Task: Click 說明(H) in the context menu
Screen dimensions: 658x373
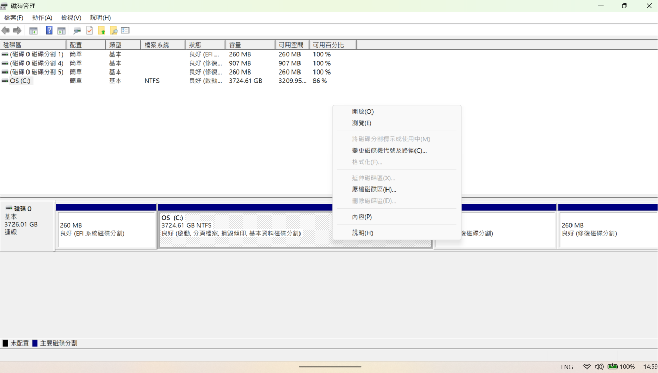Action: (x=397, y=233)
